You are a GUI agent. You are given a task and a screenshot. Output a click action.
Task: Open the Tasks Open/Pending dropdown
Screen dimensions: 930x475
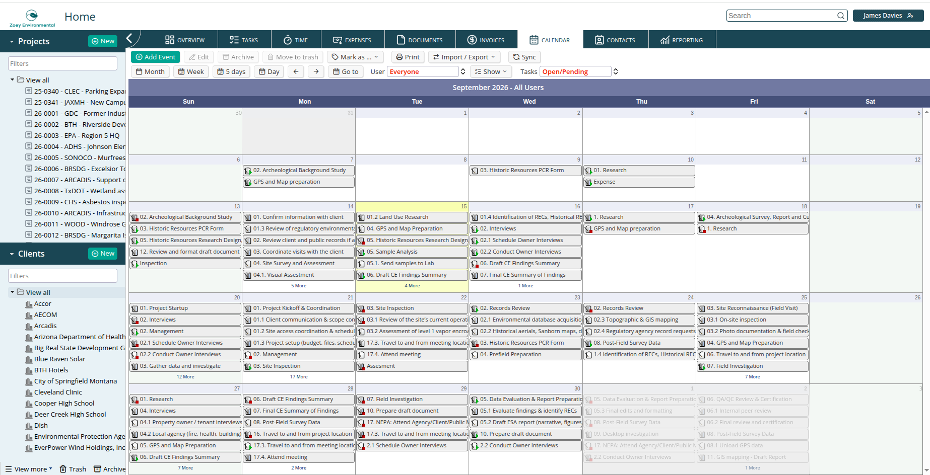pyautogui.click(x=579, y=71)
